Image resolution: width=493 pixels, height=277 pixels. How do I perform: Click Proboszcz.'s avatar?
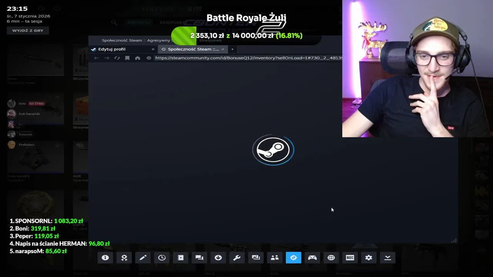(x=12, y=145)
